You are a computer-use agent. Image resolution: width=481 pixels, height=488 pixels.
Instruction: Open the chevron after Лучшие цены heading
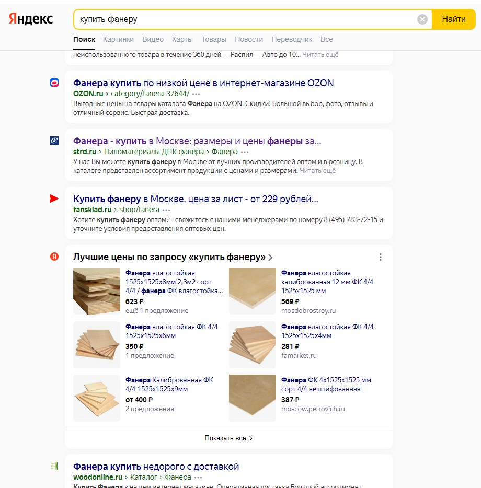click(x=270, y=258)
